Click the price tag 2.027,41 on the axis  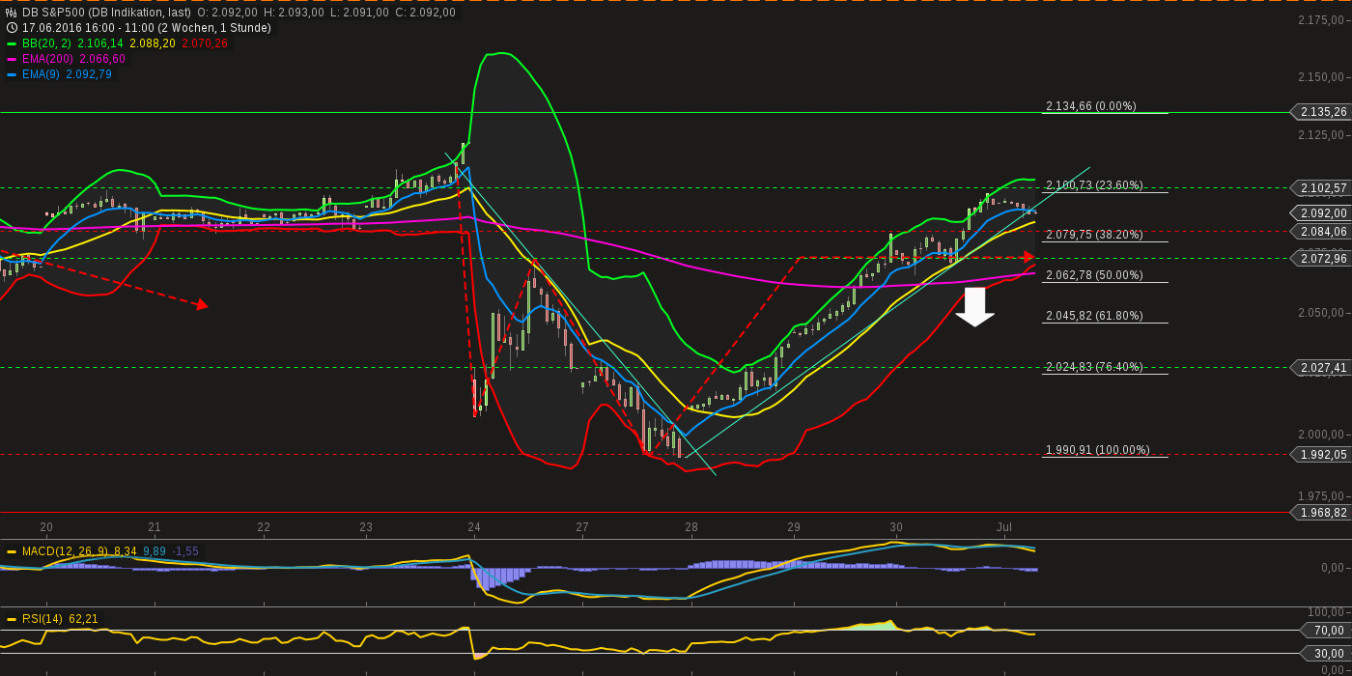(x=1320, y=368)
